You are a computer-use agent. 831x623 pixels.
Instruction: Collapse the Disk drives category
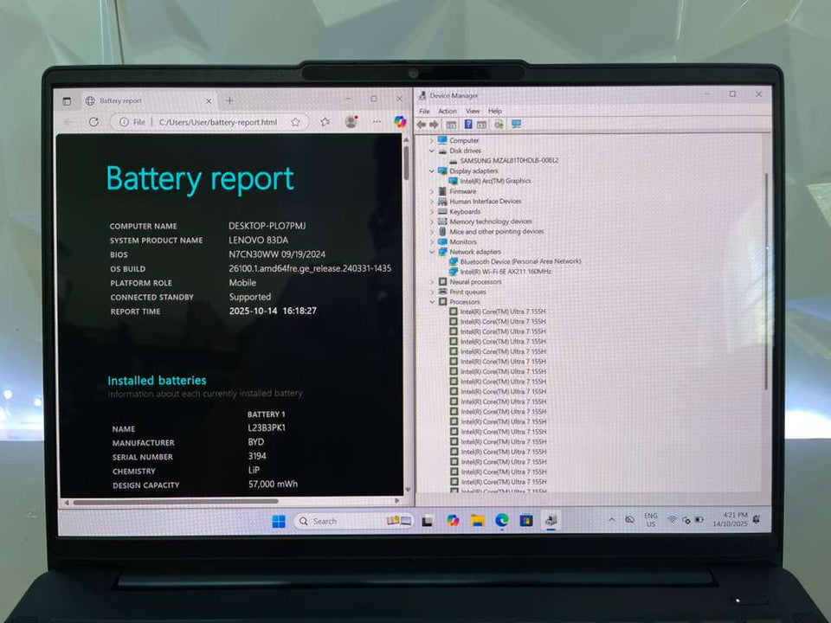[x=432, y=151]
